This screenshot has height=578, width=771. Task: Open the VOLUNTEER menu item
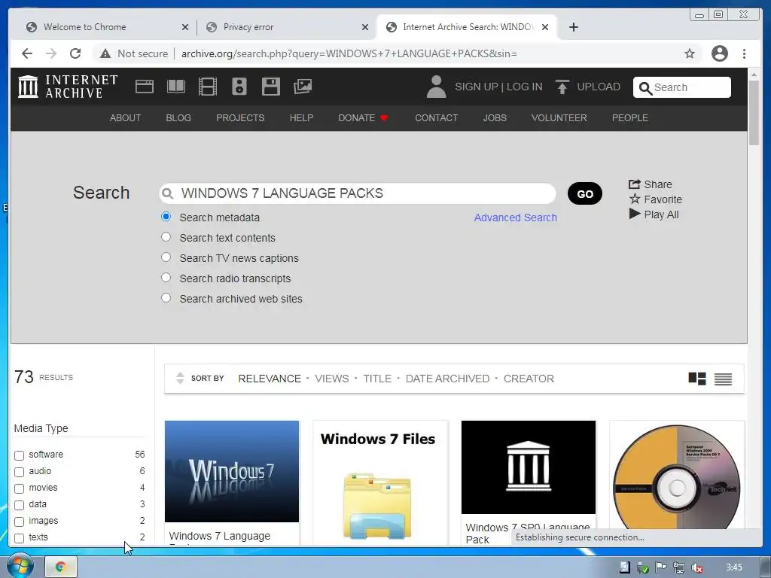559,118
